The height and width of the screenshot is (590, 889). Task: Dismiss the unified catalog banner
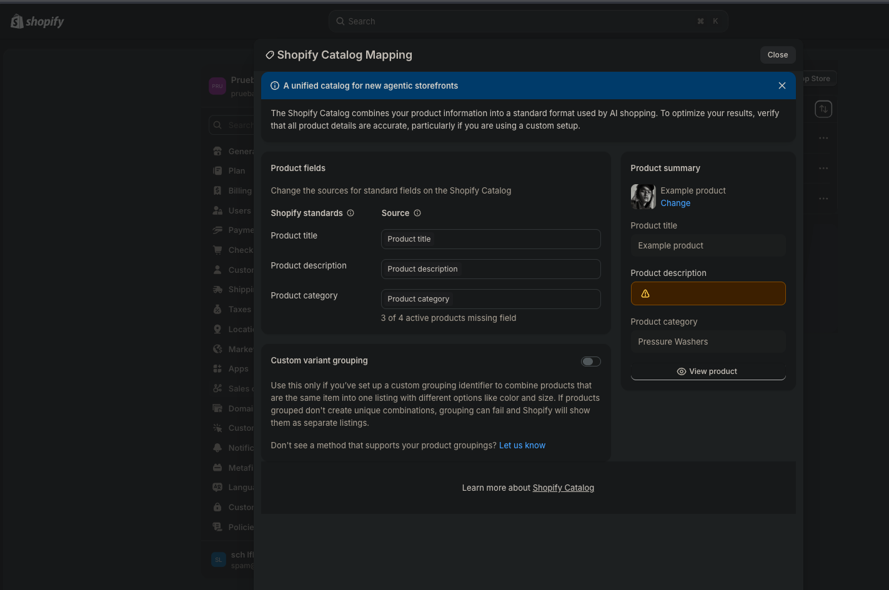782,86
